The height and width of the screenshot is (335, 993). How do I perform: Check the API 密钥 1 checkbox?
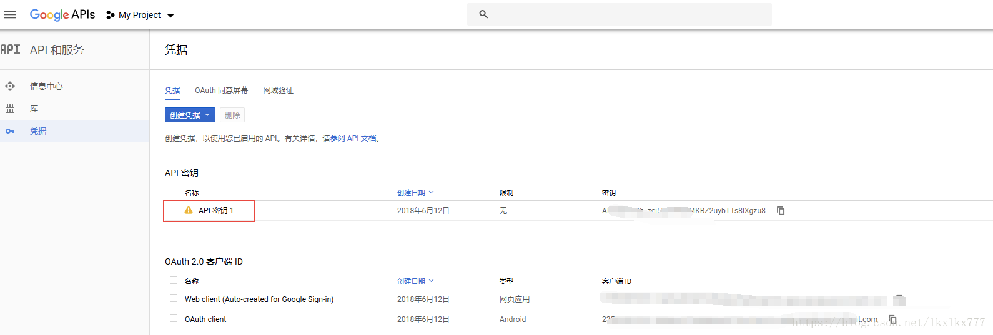coord(174,210)
